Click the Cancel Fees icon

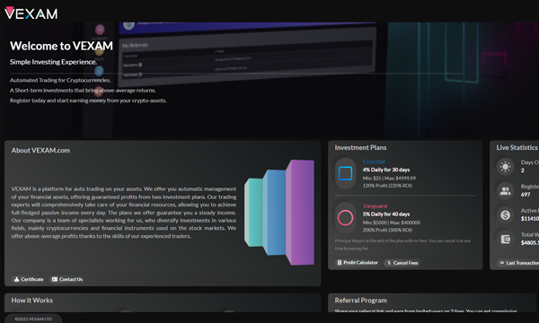(x=389, y=263)
